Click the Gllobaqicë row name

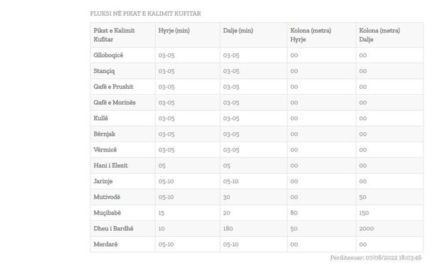(108, 55)
